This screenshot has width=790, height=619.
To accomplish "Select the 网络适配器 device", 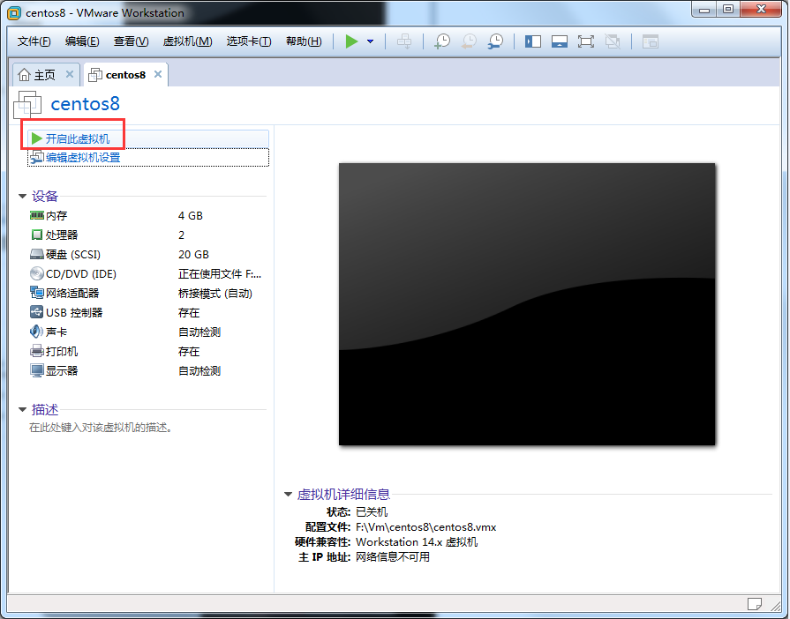I will pos(71,294).
